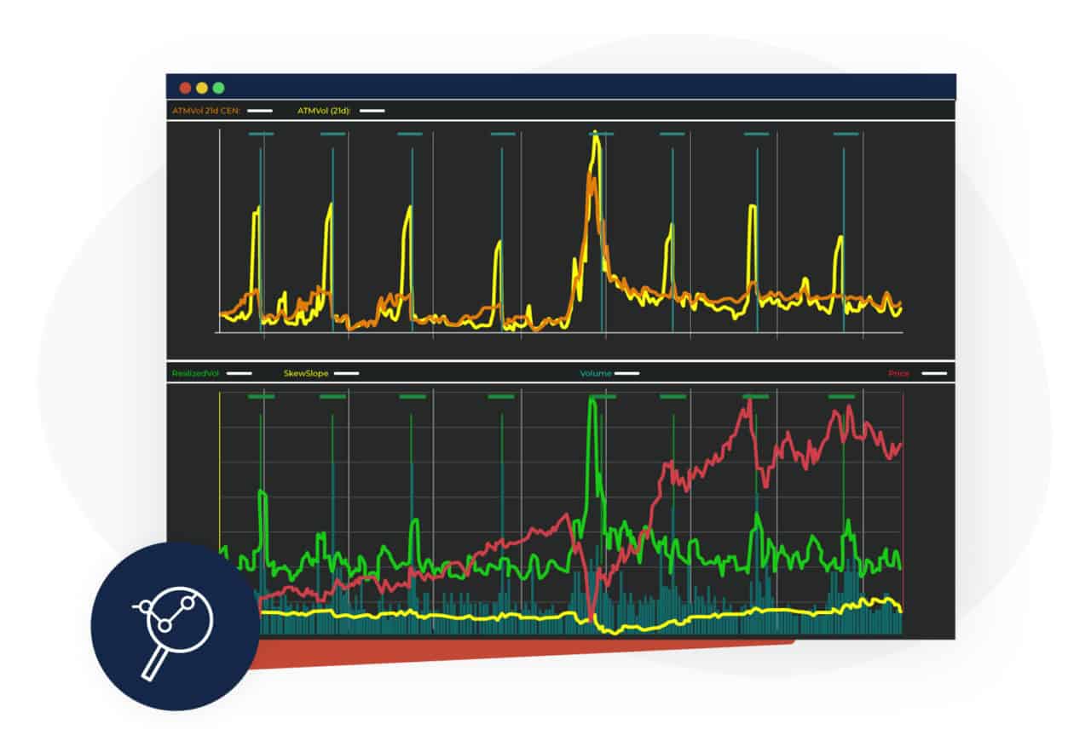
Task: Click the yellow window minimize dot
Action: tap(202, 88)
